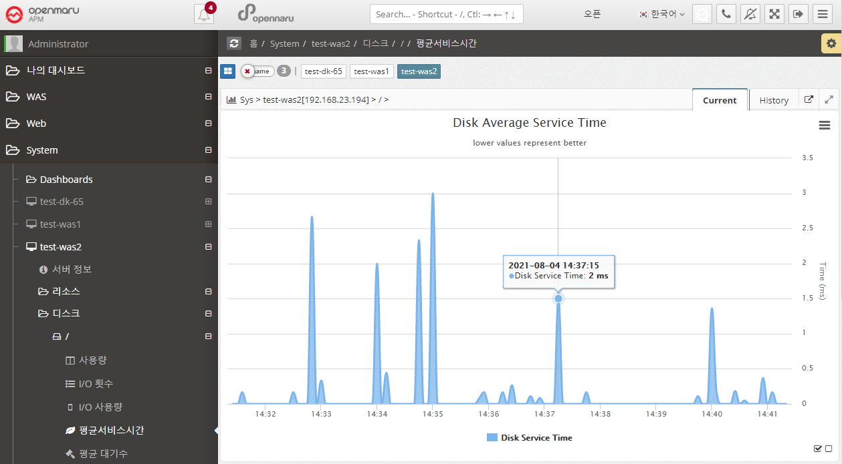Select the test-was1 server button

click(x=371, y=71)
